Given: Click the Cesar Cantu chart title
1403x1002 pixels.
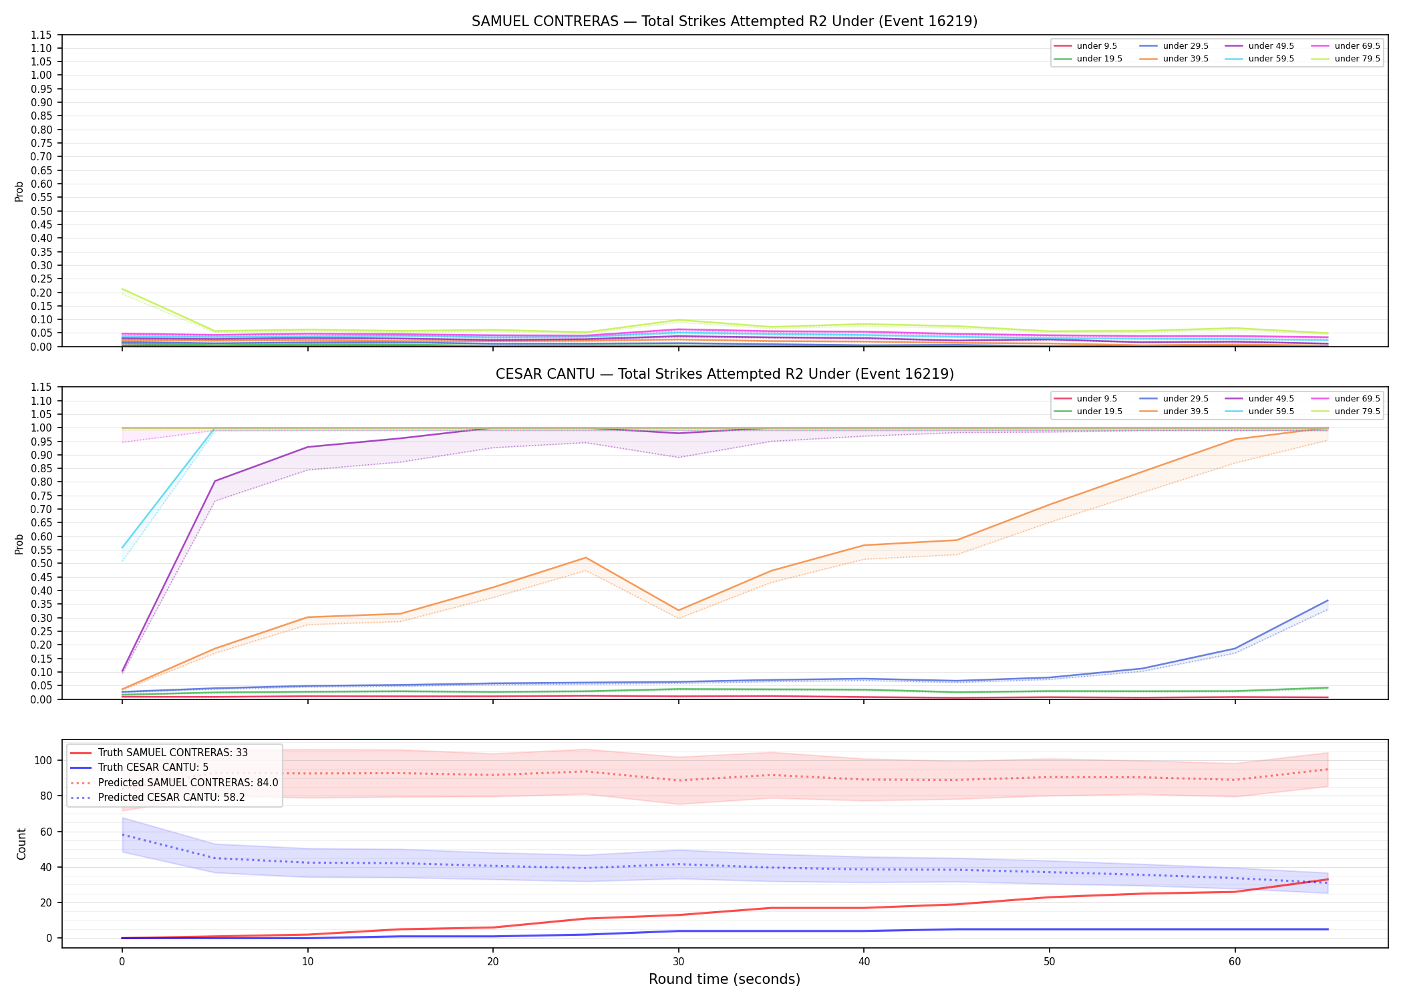Looking at the screenshot, I should pyautogui.click(x=724, y=374).
